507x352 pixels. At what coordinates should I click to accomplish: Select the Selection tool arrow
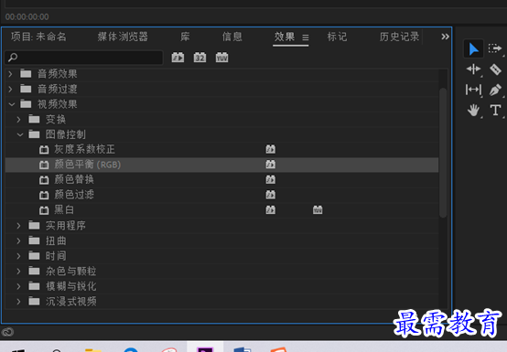coord(473,49)
